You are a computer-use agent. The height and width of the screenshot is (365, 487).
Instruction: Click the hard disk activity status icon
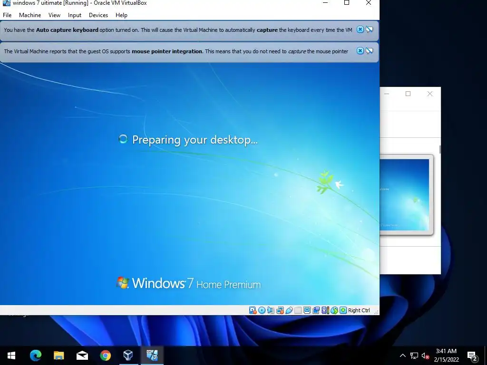pos(253,310)
